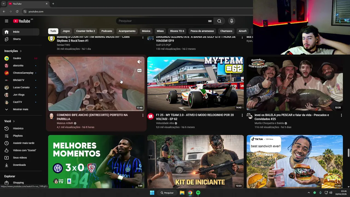The image size is (350, 197).
Task: Open options menu for BALELA pescar video
Action: tap(341, 115)
